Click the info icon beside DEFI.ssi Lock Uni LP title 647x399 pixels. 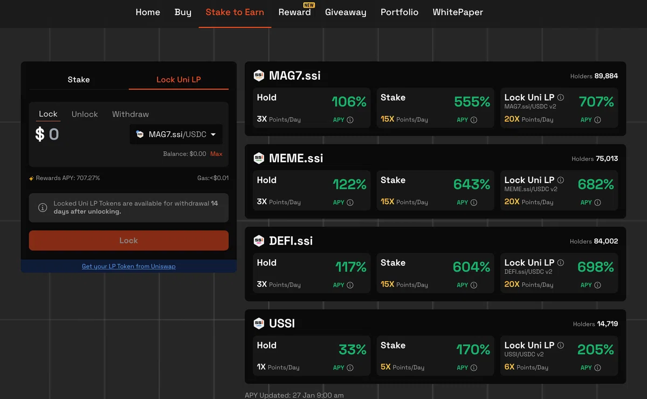[561, 262]
